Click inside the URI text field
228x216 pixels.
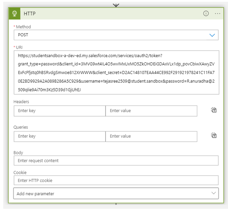[x=116, y=72]
